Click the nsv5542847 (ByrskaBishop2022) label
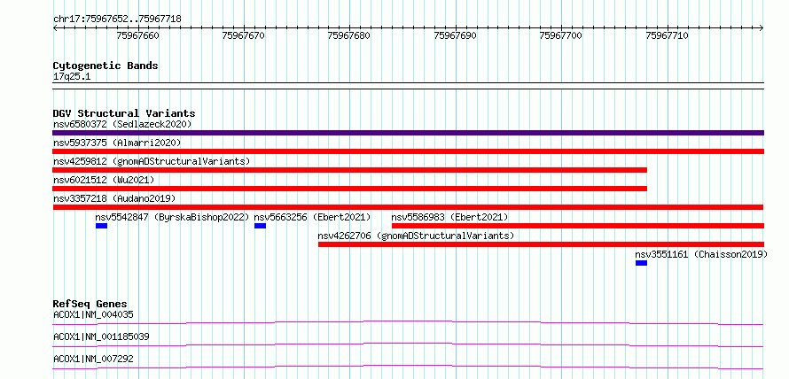 pos(173,217)
